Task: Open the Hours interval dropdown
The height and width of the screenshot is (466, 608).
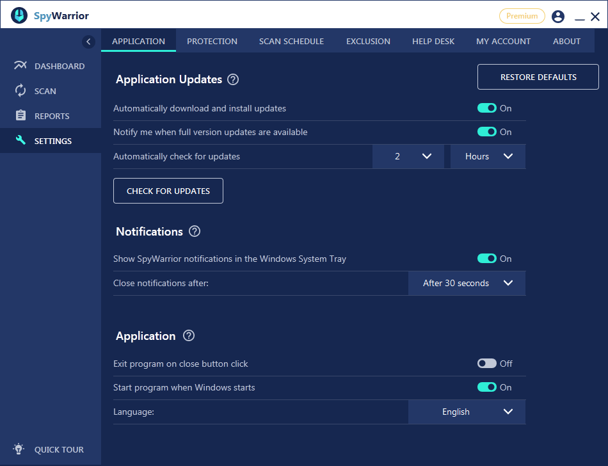Action: [488, 156]
